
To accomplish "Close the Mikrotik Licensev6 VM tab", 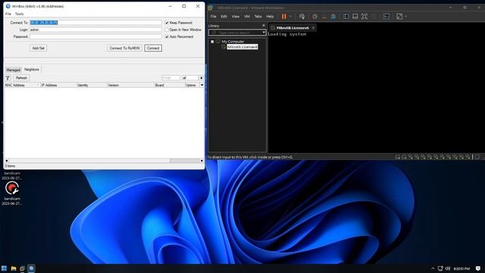I will tap(313, 28).
